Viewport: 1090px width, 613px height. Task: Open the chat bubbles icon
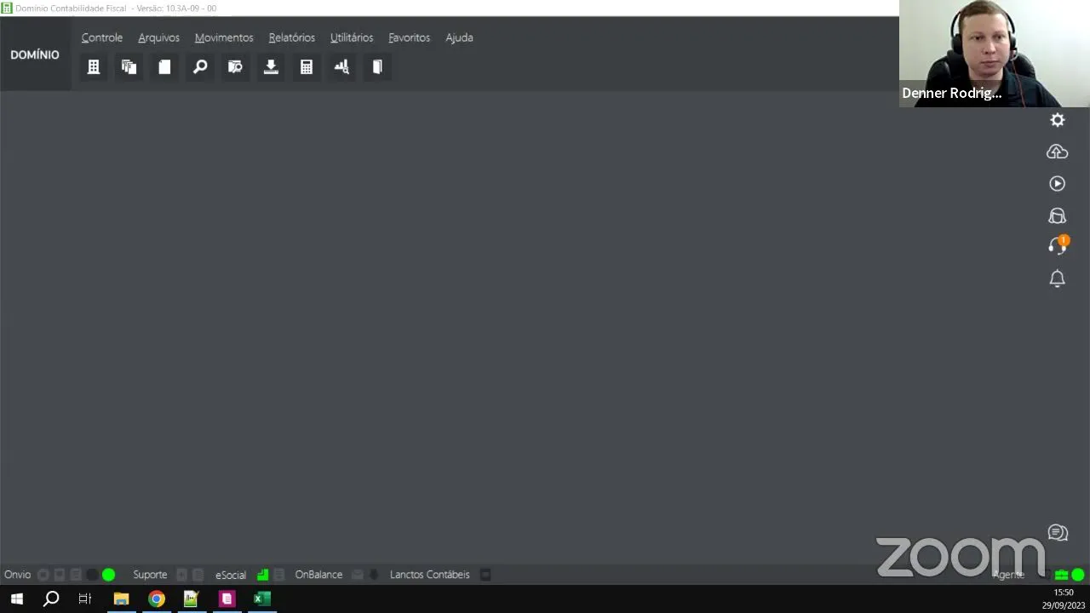pos(1058,533)
